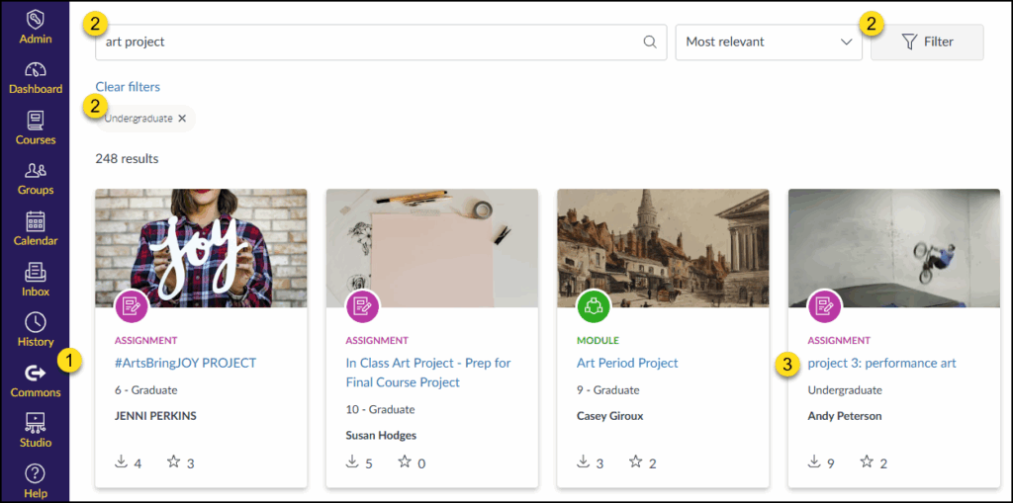Click the 10 - Graduate grade label
1013x503 pixels.
coord(380,409)
